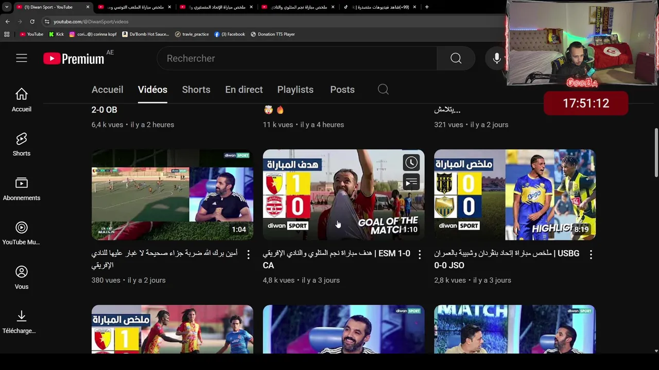
Task: Switch to the channel Shorts tab
Action: [x=196, y=89]
